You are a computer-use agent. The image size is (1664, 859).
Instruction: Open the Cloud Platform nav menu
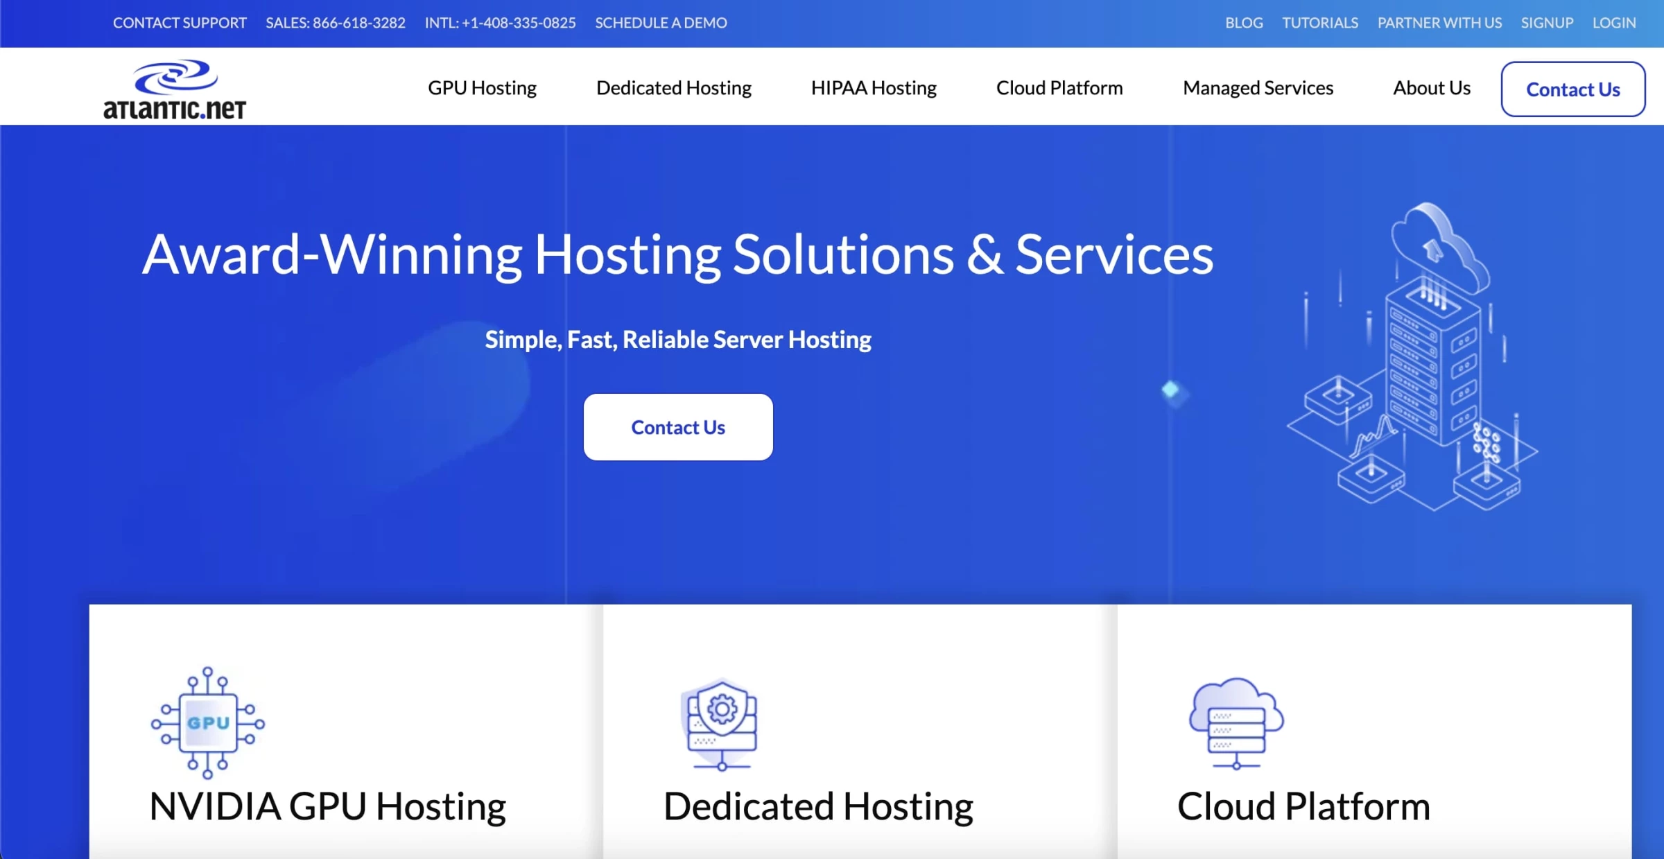[1059, 88]
